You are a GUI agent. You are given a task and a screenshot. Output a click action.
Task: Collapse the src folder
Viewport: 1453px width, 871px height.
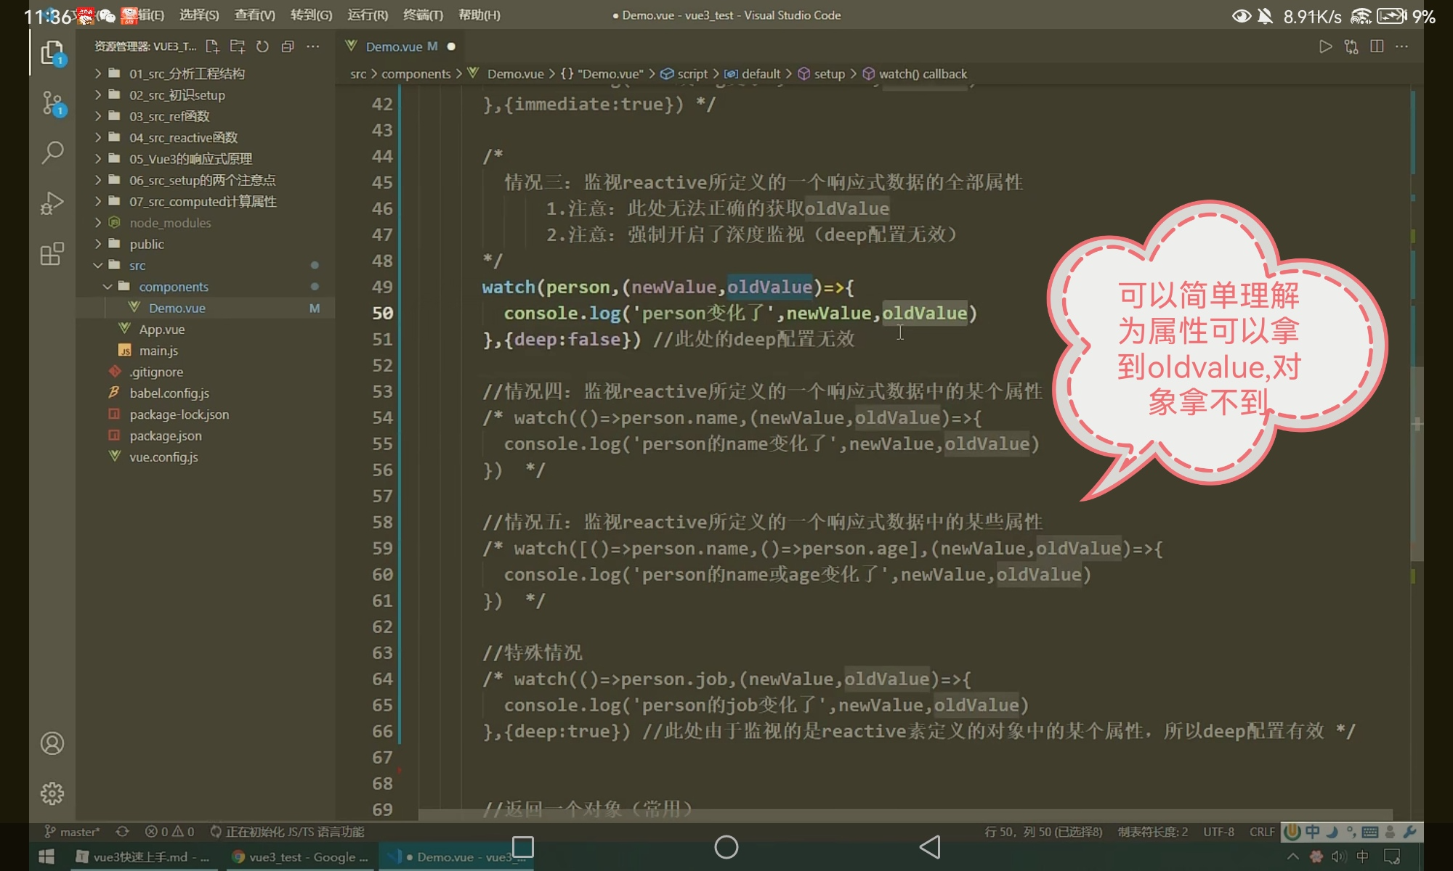137,266
